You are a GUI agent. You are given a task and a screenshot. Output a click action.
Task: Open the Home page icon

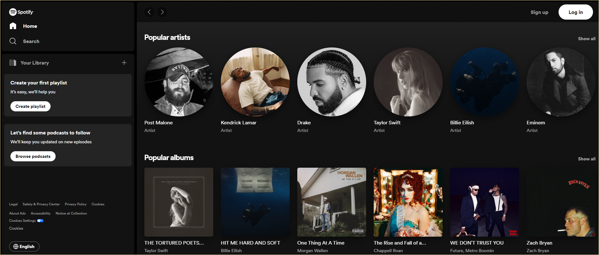coord(13,26)
